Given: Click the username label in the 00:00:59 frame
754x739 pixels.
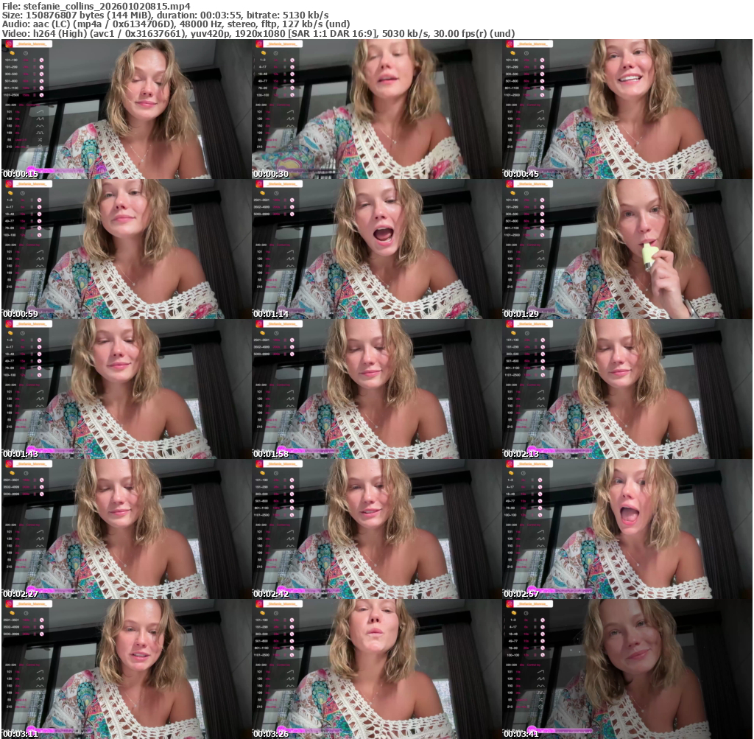Looking at the screenshot, I should click(32, 184).
